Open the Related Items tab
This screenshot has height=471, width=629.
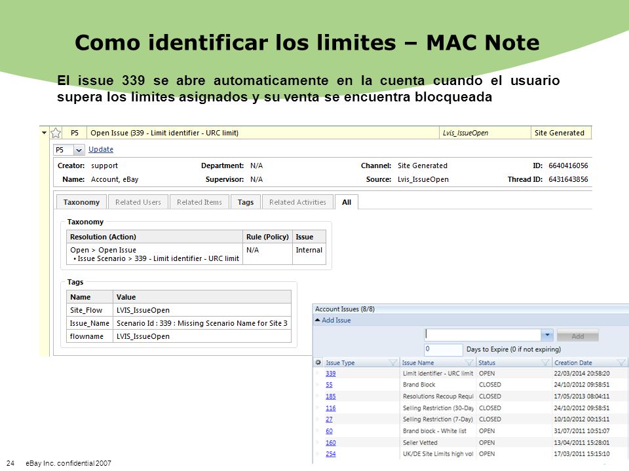[199, 202]
